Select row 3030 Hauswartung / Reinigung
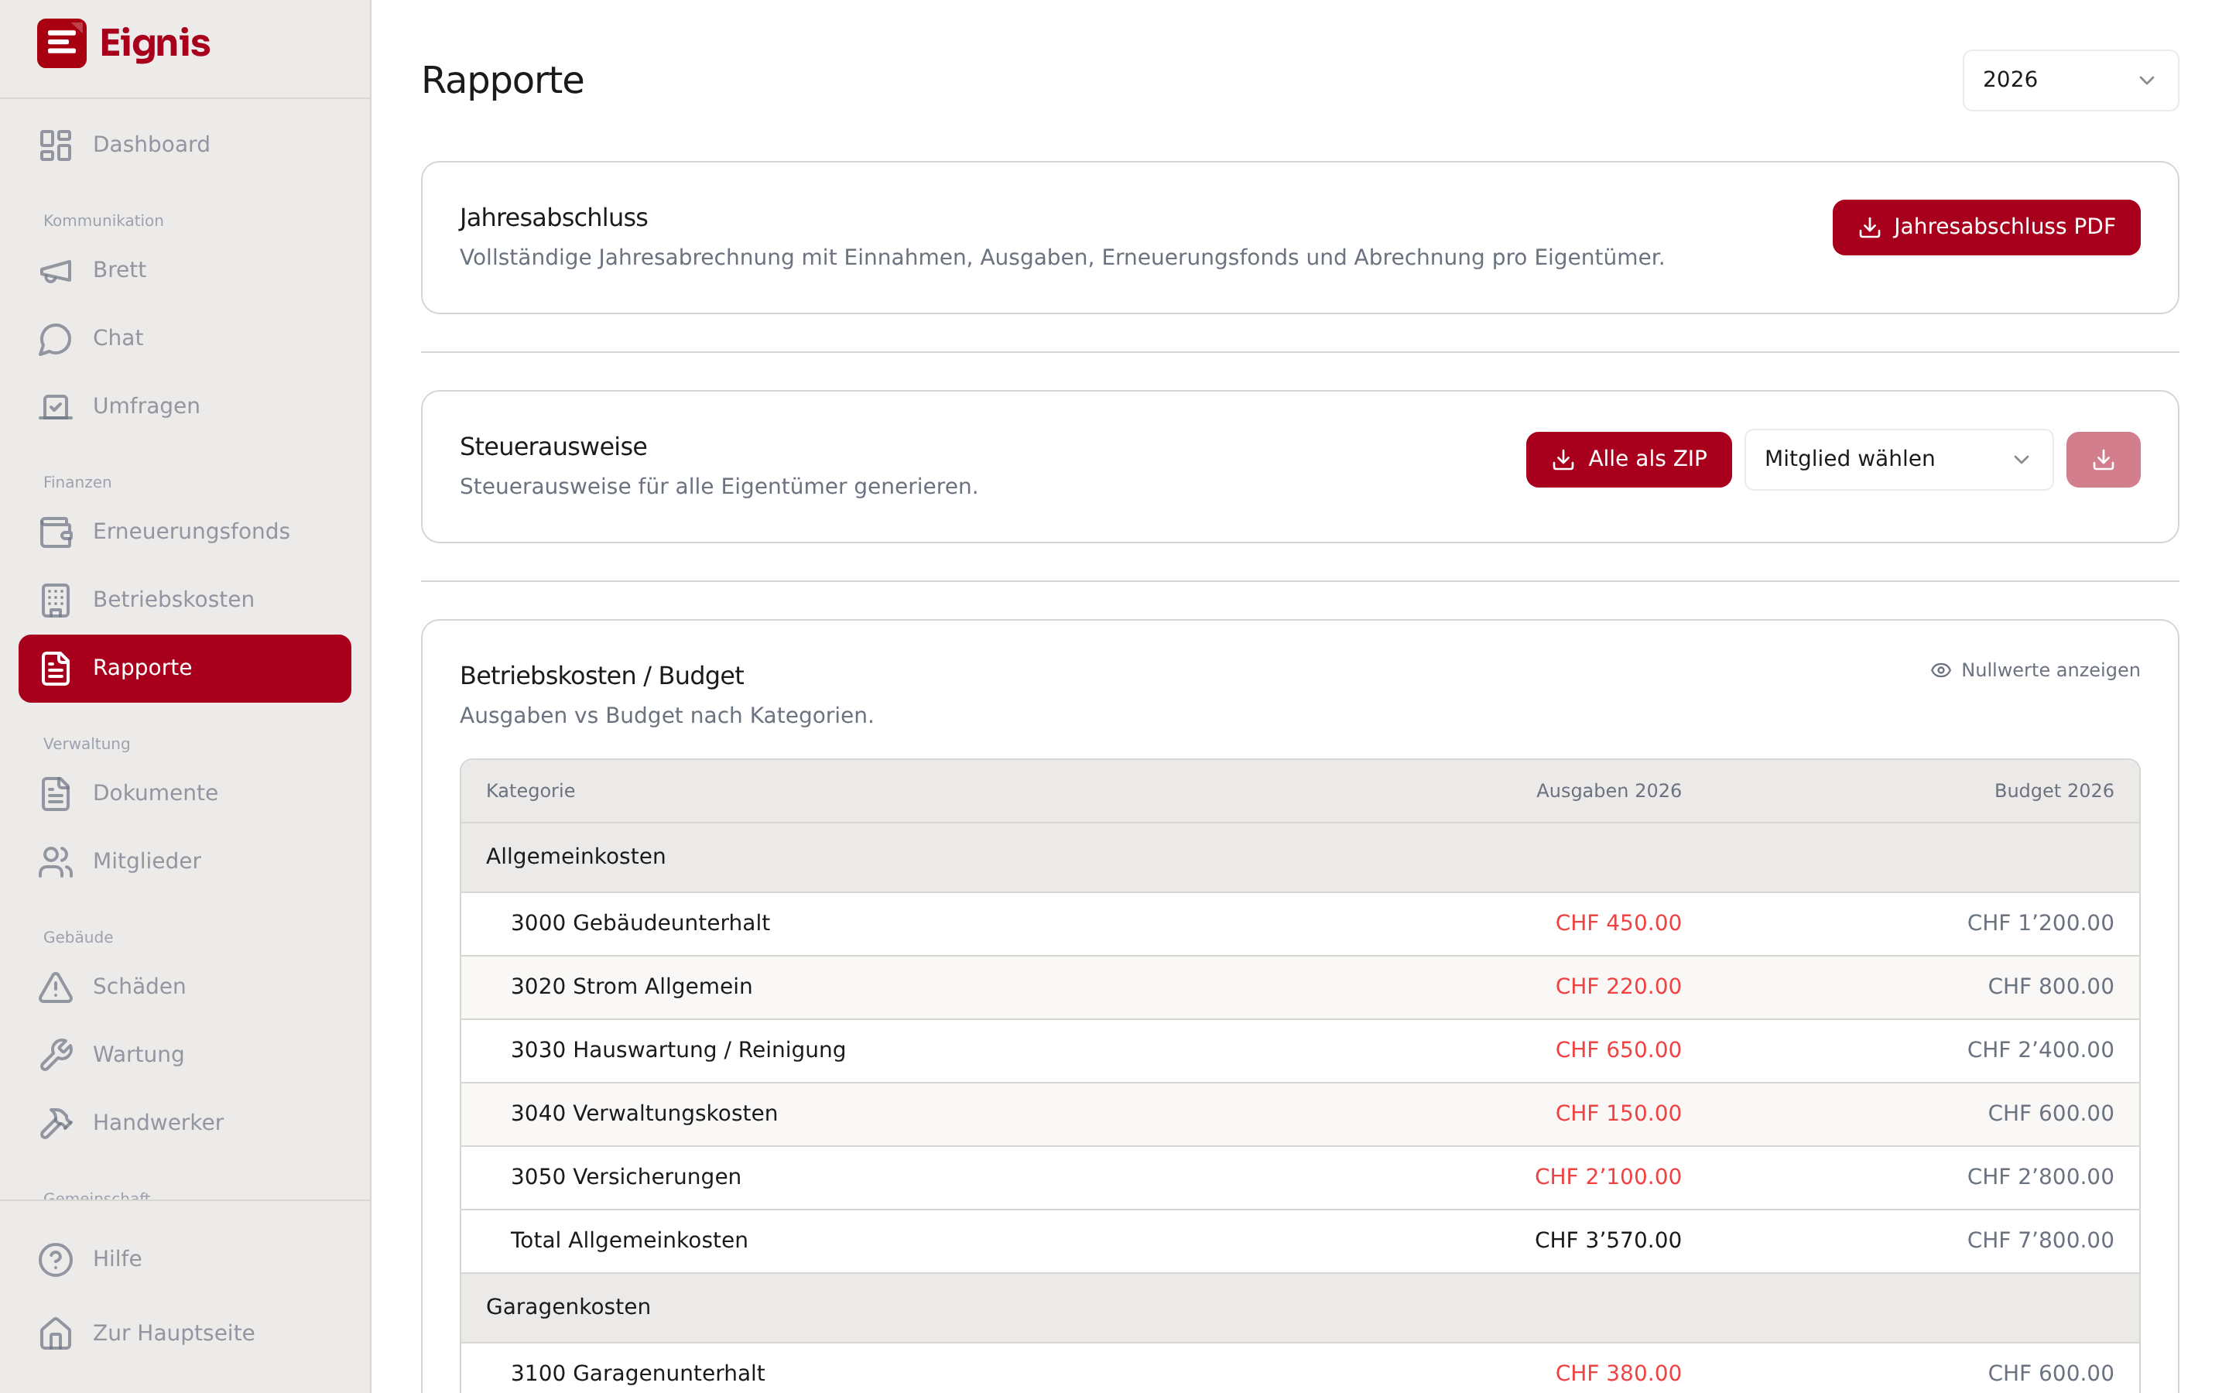 click(x=1299, y=1050)
